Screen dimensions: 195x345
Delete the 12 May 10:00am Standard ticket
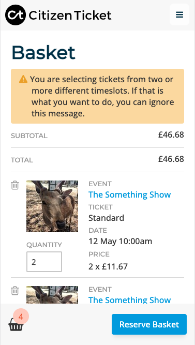(15, 185)
